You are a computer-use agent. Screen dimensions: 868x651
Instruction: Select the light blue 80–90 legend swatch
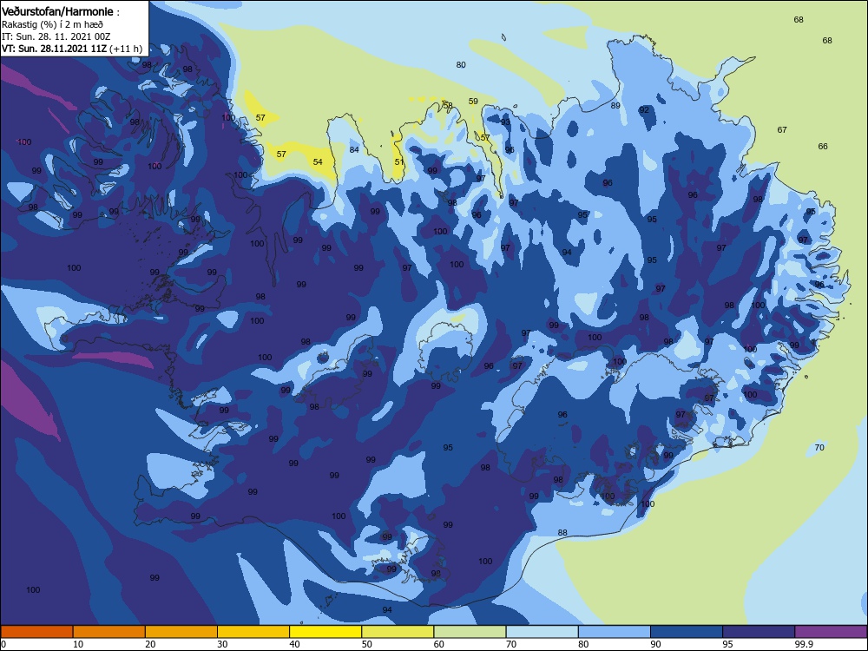(x=615, y=632)
